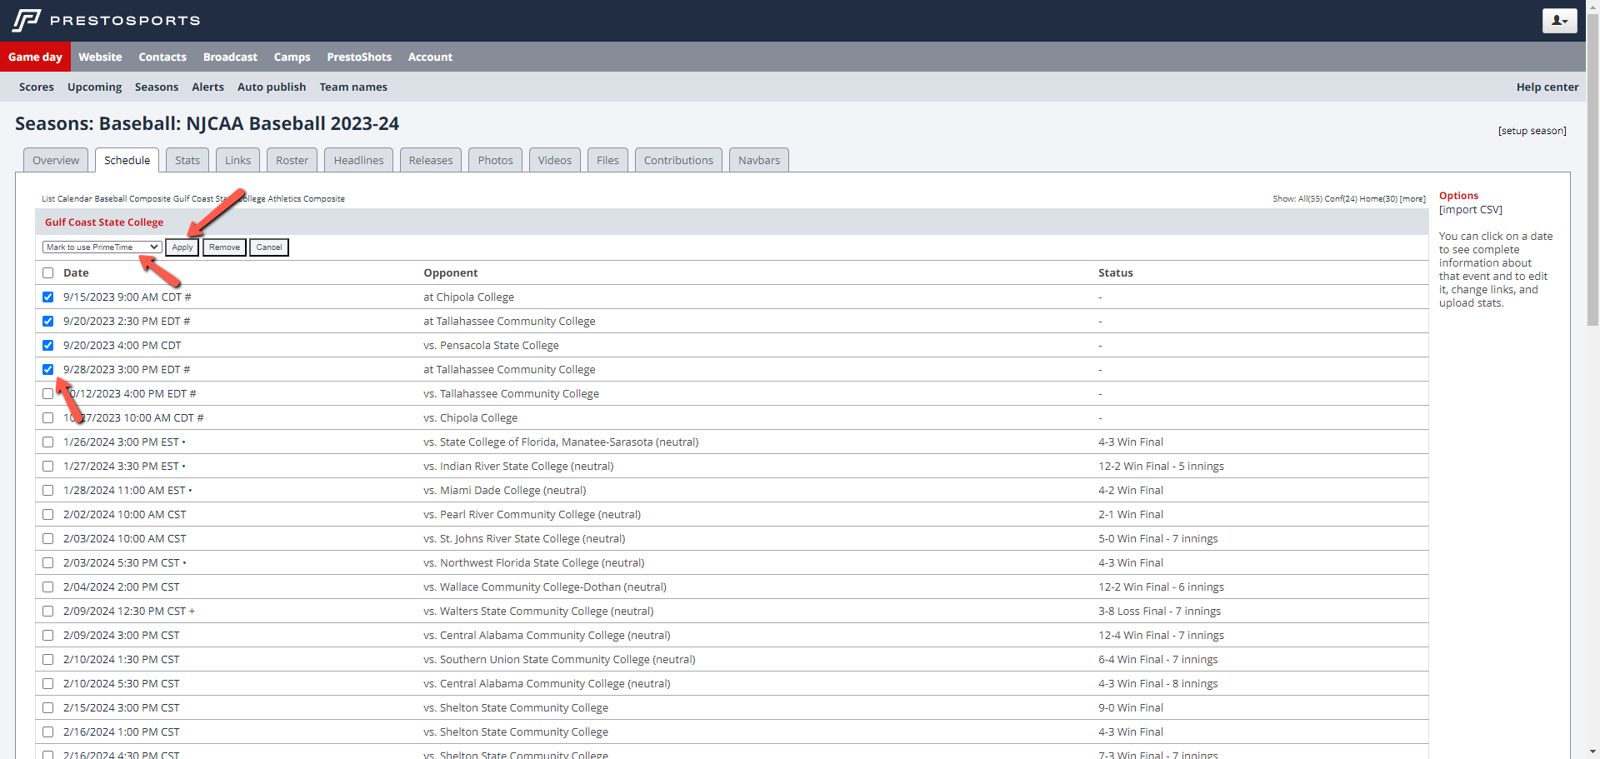Open the Broadcast menu

(x=230, y=57)
